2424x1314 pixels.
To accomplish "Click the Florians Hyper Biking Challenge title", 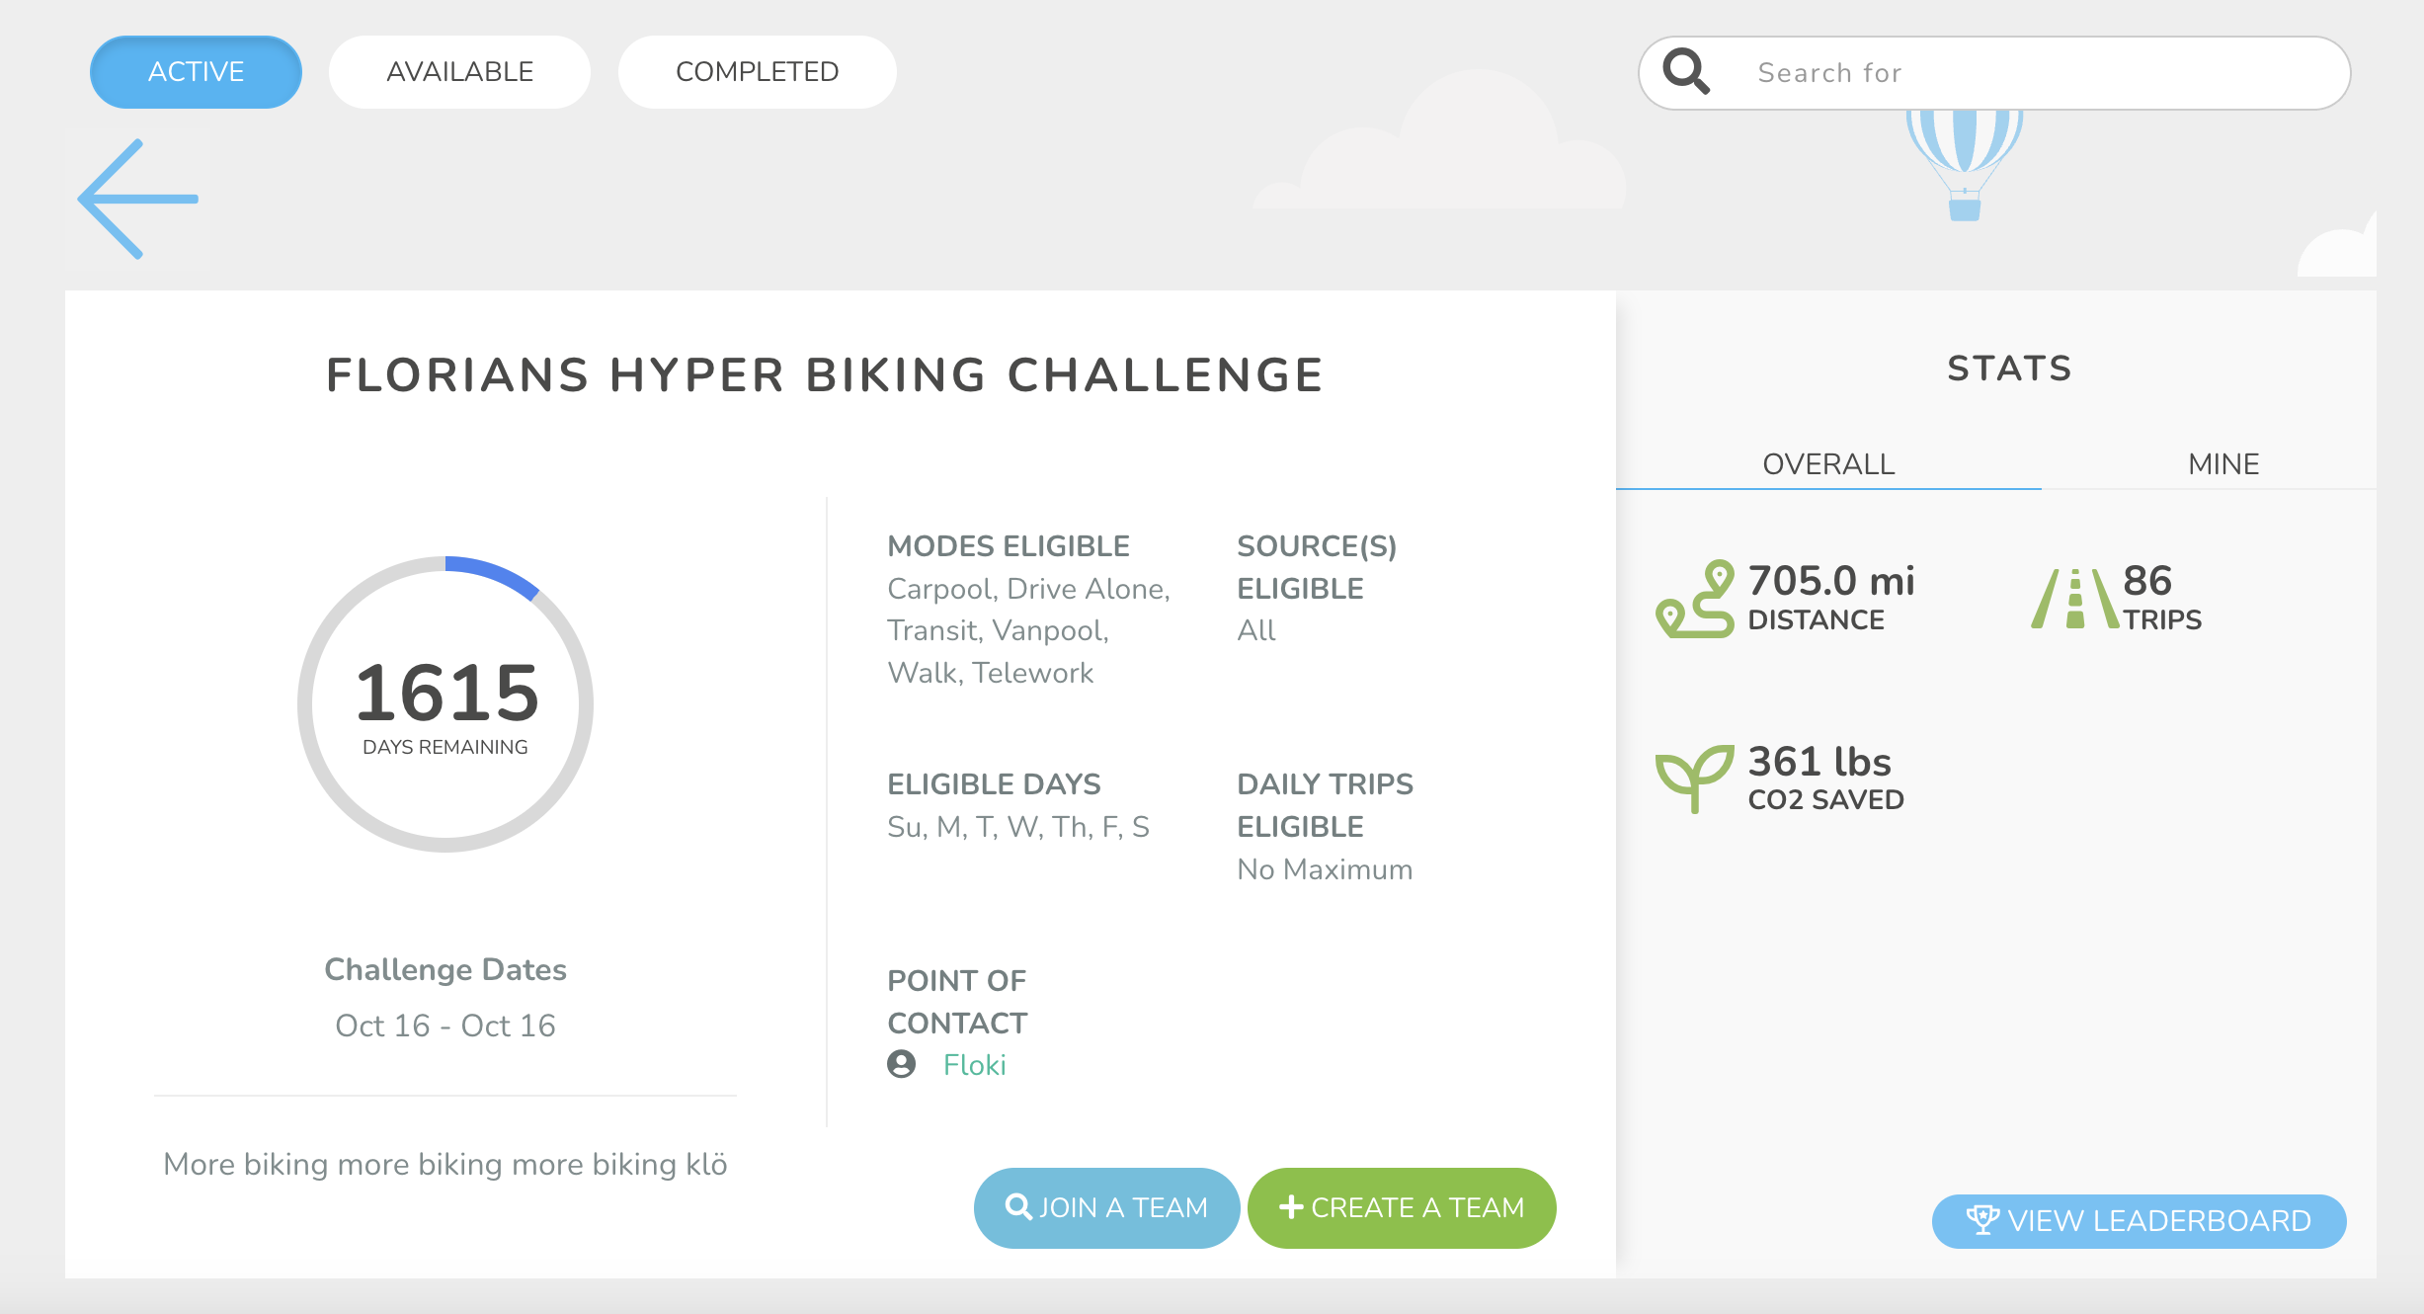I will point(826,375).
